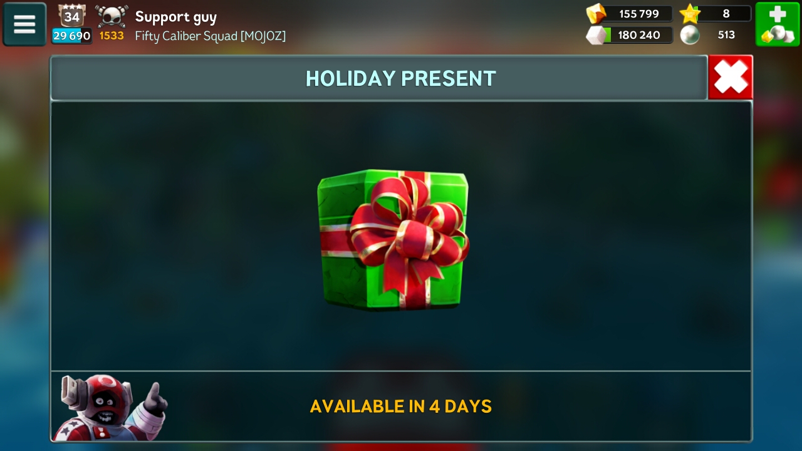Open the hamburger main menu
Image resolution: width=802 pixels, height=451 pixels.
[x=24, y=24]
